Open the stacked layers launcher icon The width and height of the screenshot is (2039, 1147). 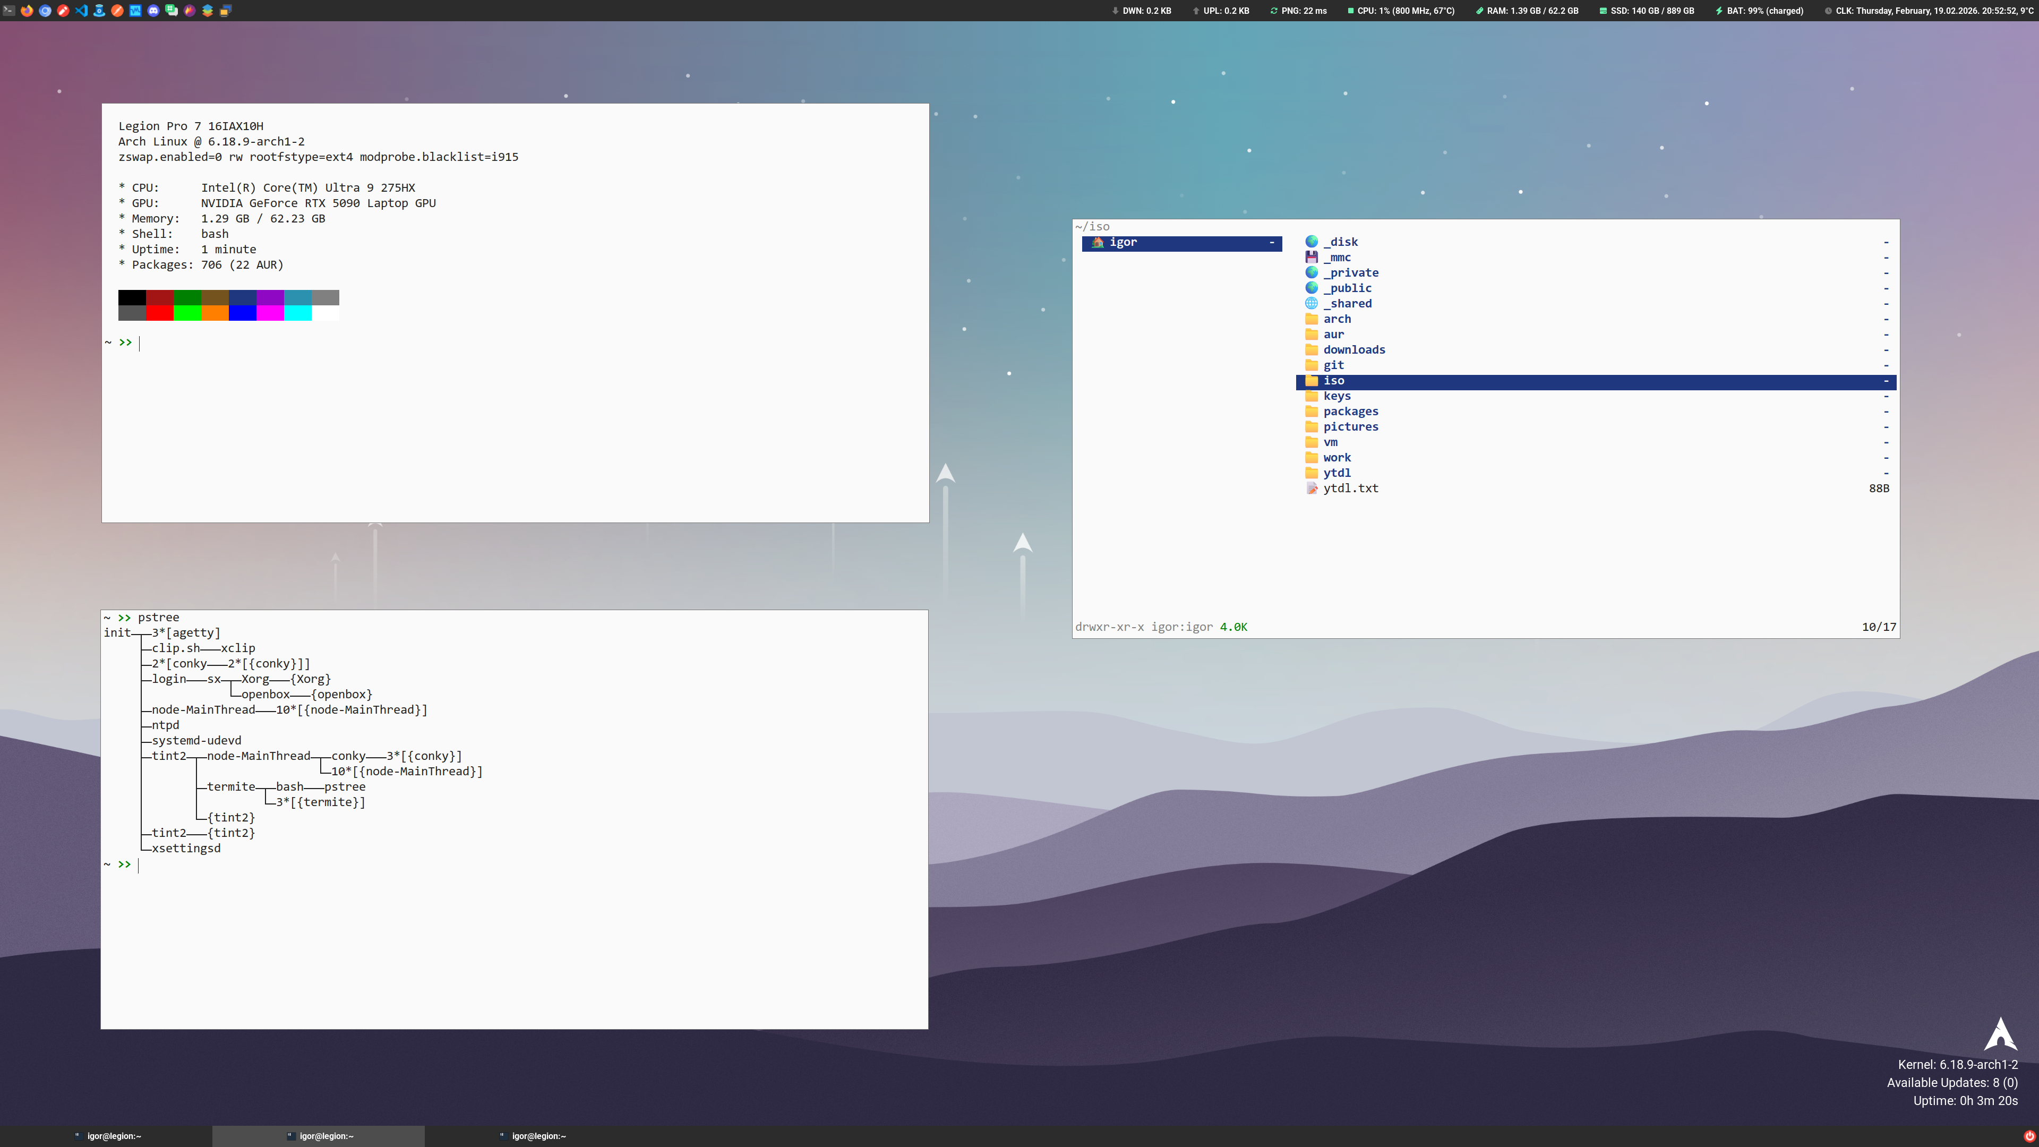(x=208, y=11)
